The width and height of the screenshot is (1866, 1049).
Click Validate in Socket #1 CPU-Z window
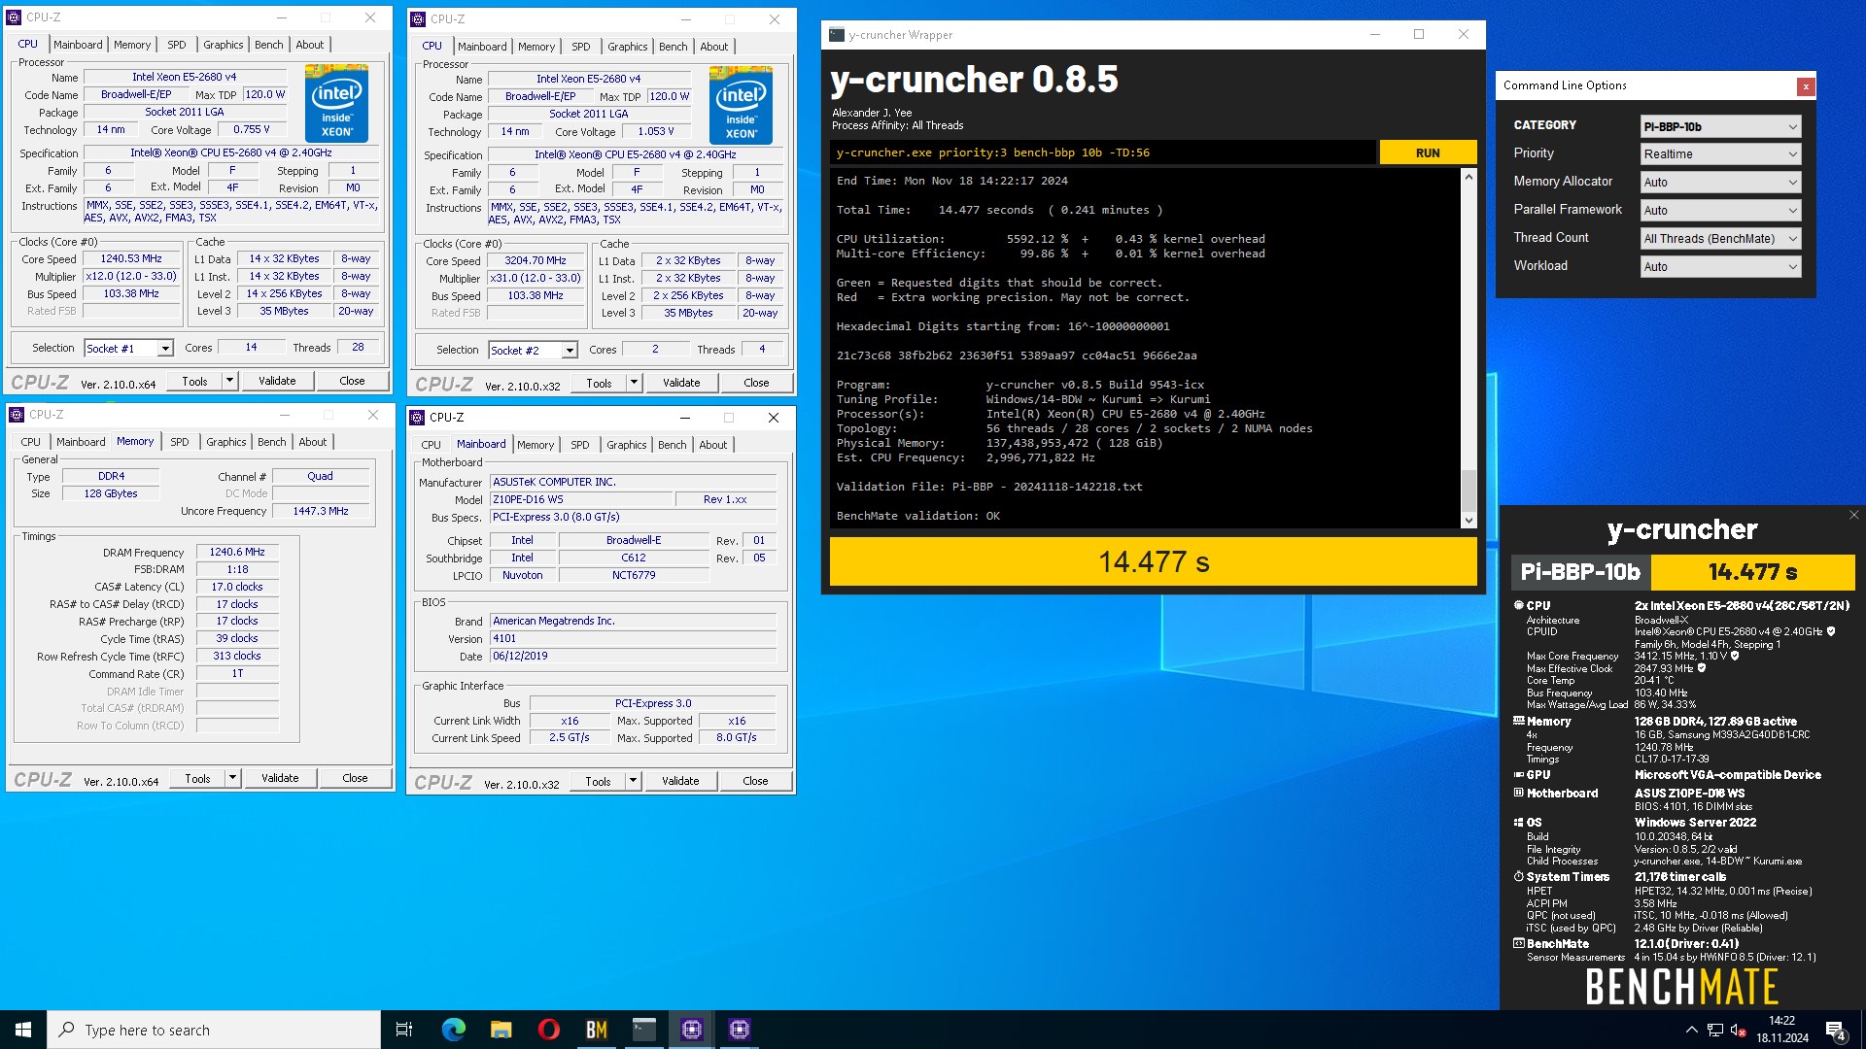pyautogui.click(x=277, y=381)
